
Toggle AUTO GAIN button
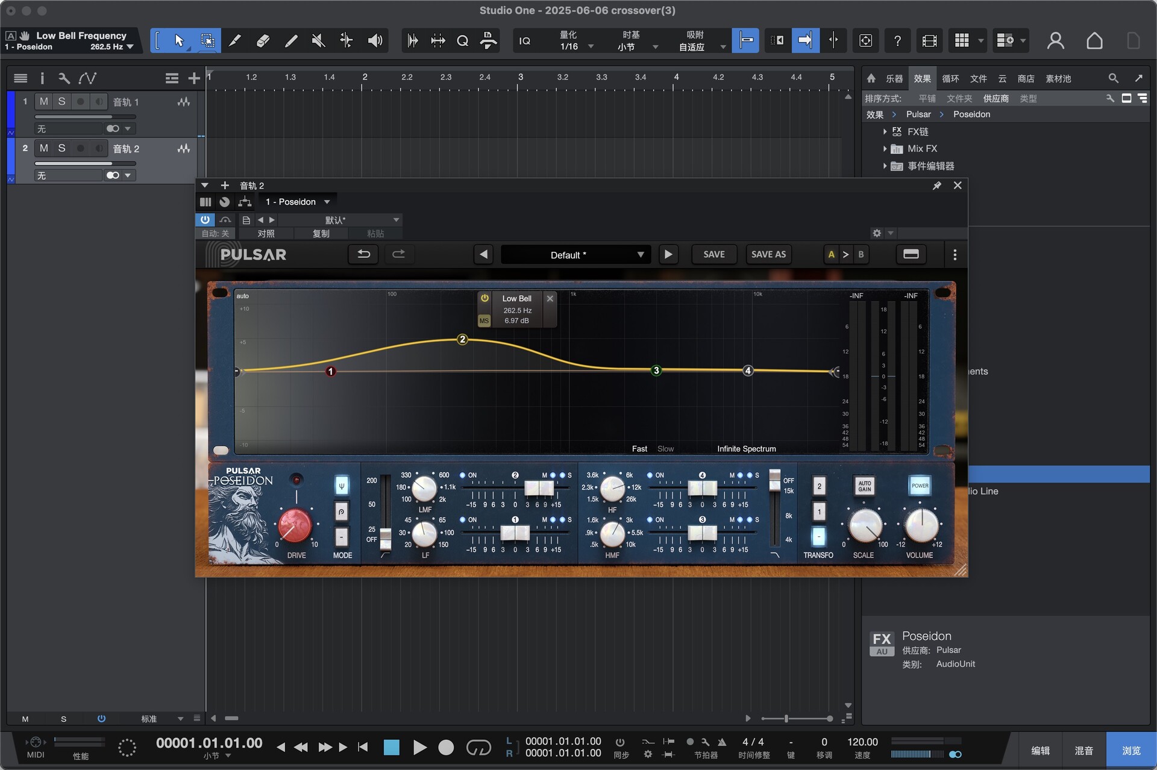coord(864,486)
